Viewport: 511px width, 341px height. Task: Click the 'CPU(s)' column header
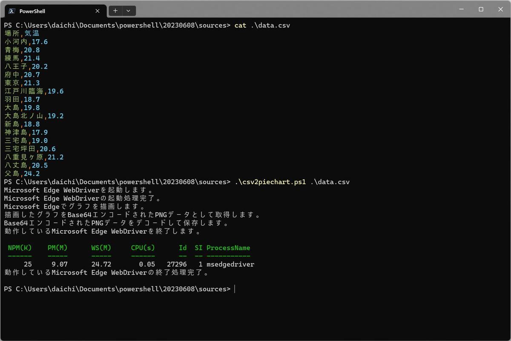(x=143, y=248)
